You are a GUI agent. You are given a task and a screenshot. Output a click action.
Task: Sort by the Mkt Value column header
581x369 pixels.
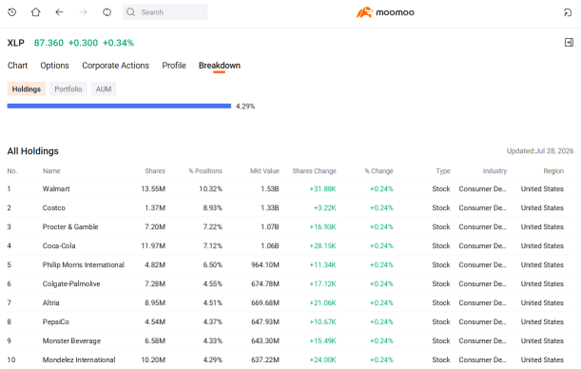[x=264, y=171]
